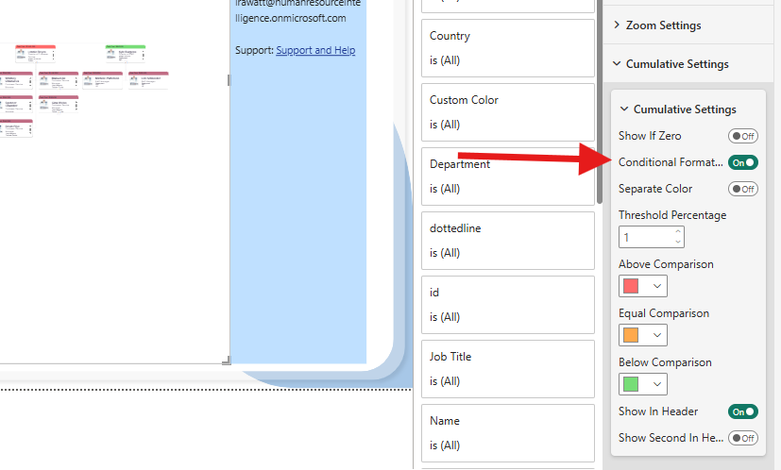The width and height of the screenshot is (781, 470).
Task: Enable Show Second In Header switch
Action: click(742, 438)
